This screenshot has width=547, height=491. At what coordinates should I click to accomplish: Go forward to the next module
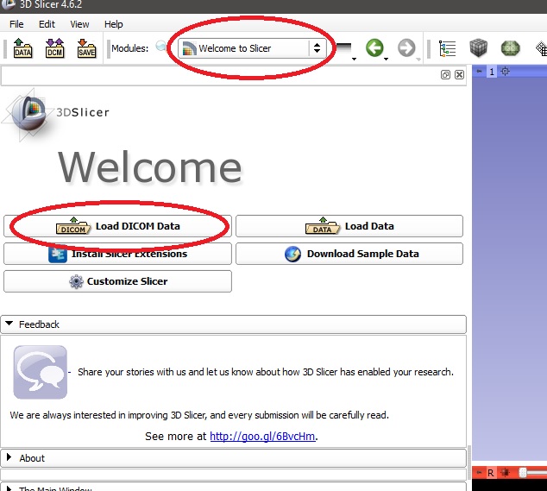pyautogui.click(x=406, y=48)
